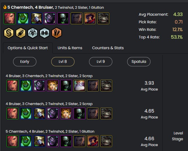Click the gold Sister trait hexagon icon
Image resolution: width=188 pixels, height=151 pixels.
[9, 33]
